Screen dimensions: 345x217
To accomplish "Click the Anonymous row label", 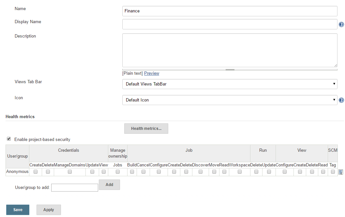I will (x=17, y=172).
